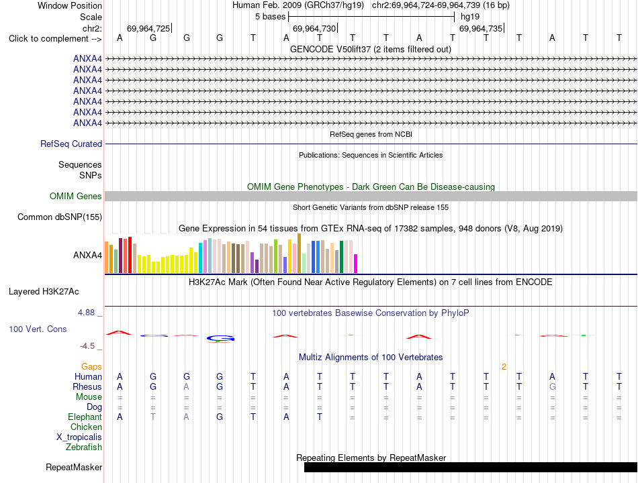Click the Common dbSNP(155) track label
The image size is (638, 483).
coord(59,217)
